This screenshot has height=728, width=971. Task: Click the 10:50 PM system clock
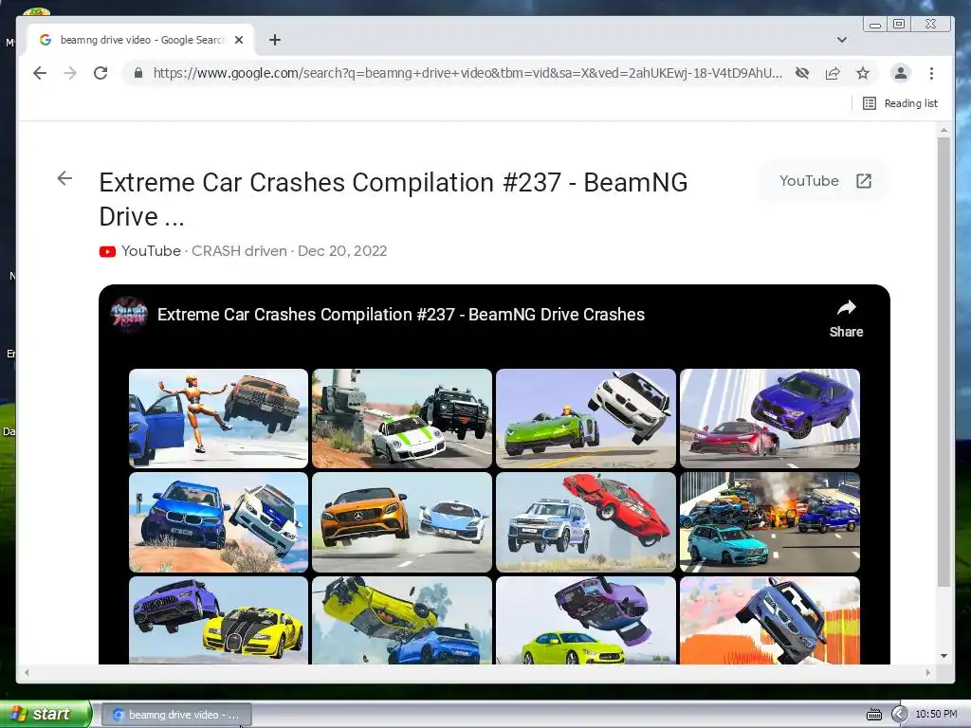[936, 715]
